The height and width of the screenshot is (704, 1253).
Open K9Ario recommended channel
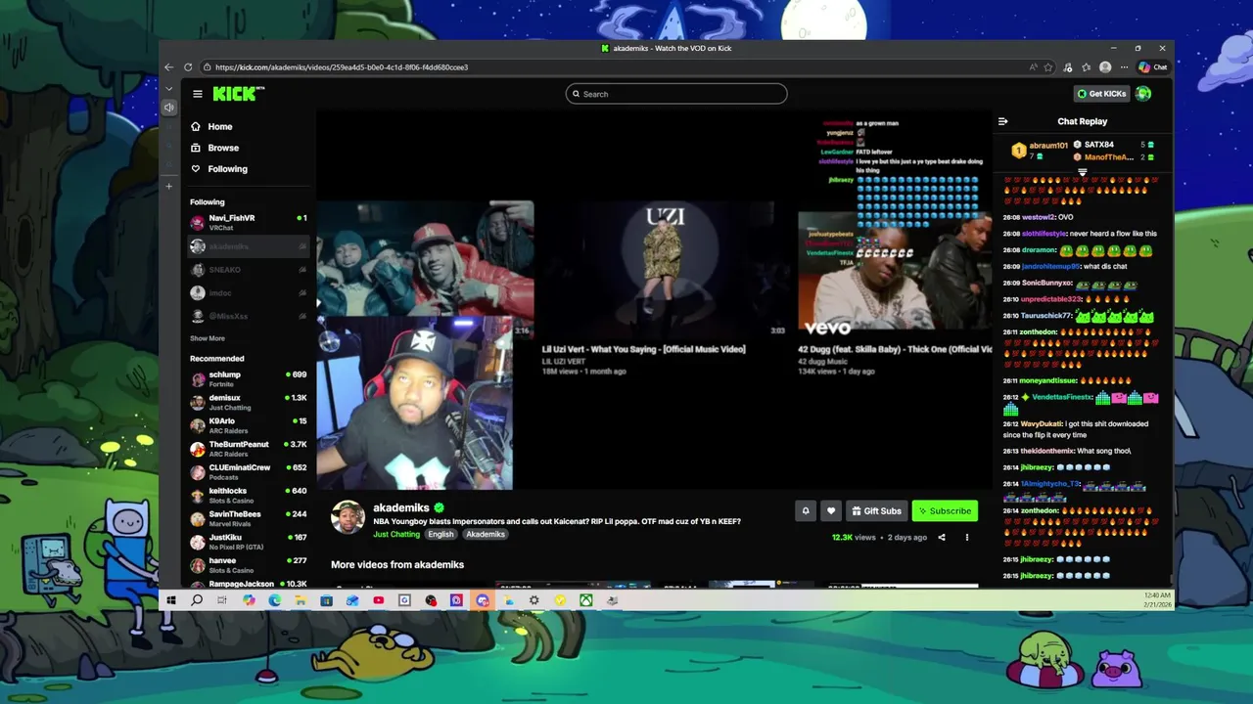click(250, 425)
